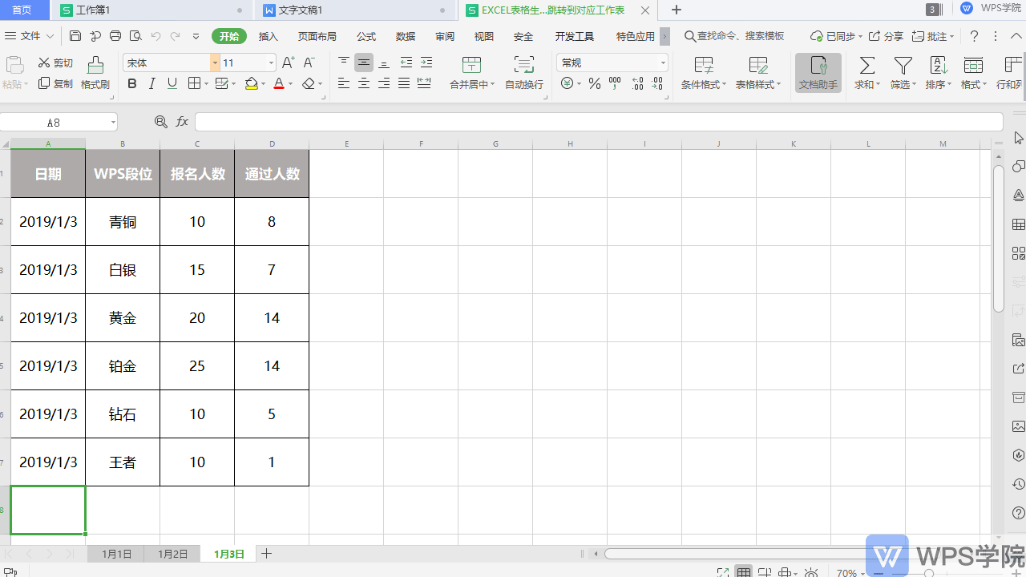
Task: Click the Filter (筛选) funnel icon
Action: [903, 67]
